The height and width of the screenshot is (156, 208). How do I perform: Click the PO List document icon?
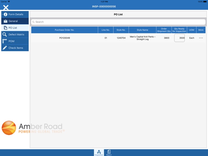6,28
